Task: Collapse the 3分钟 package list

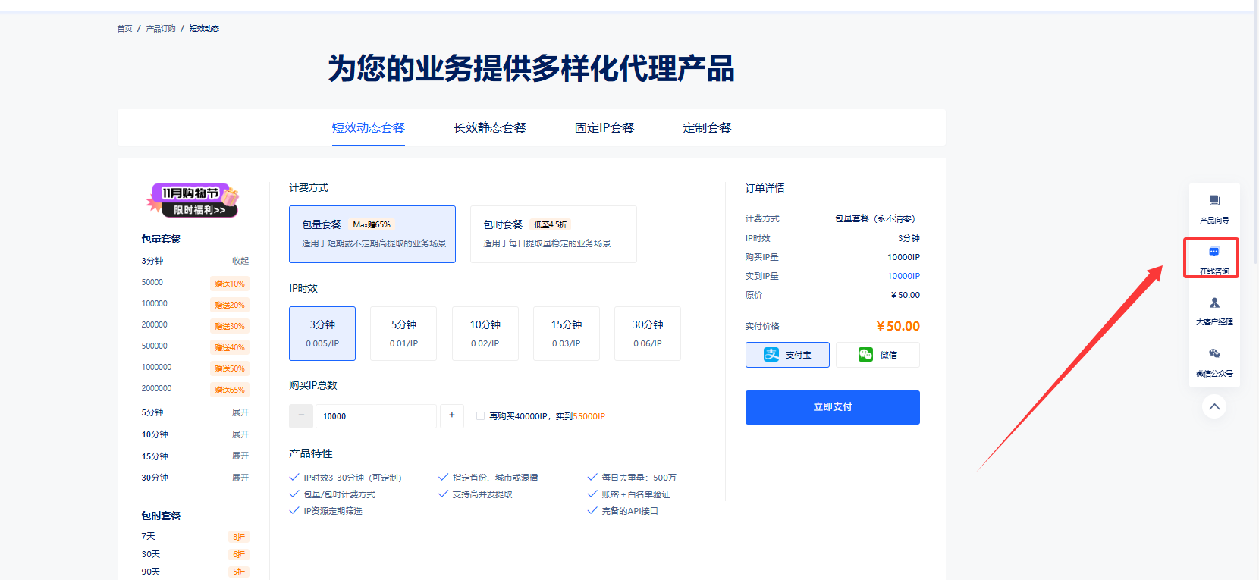Action: pos(240,261)
